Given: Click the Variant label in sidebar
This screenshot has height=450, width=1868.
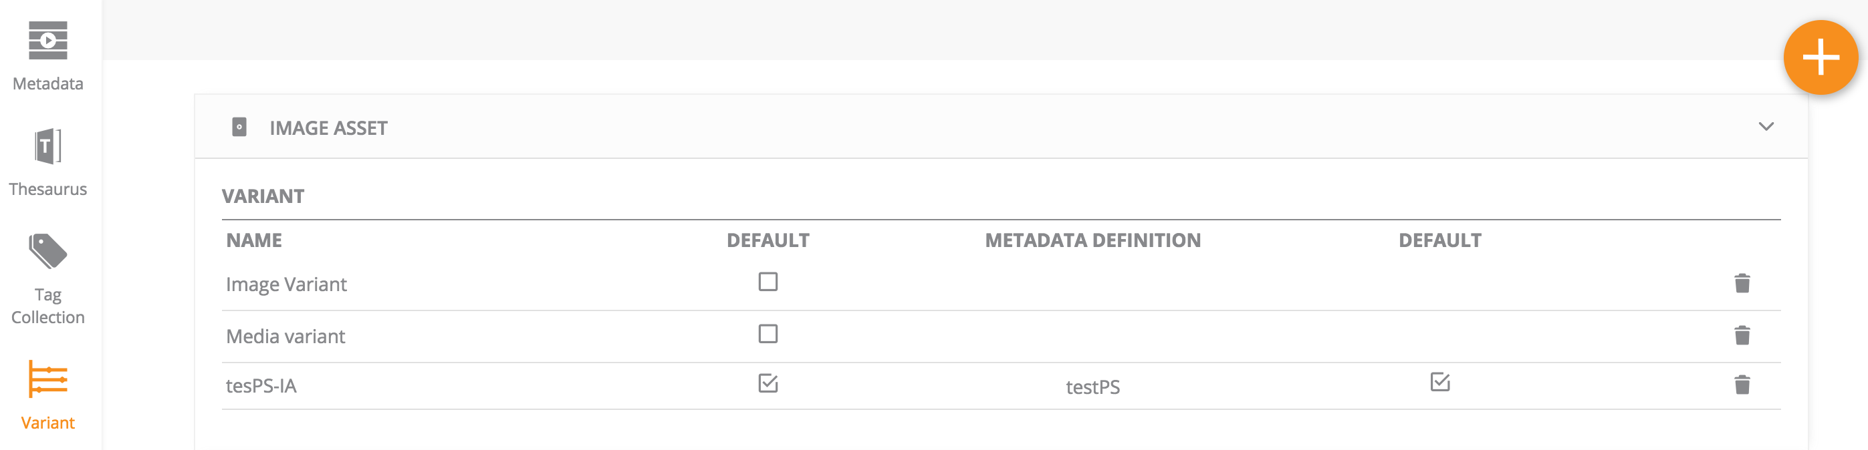Looking at the screenshot, I should tap(48, 423).
